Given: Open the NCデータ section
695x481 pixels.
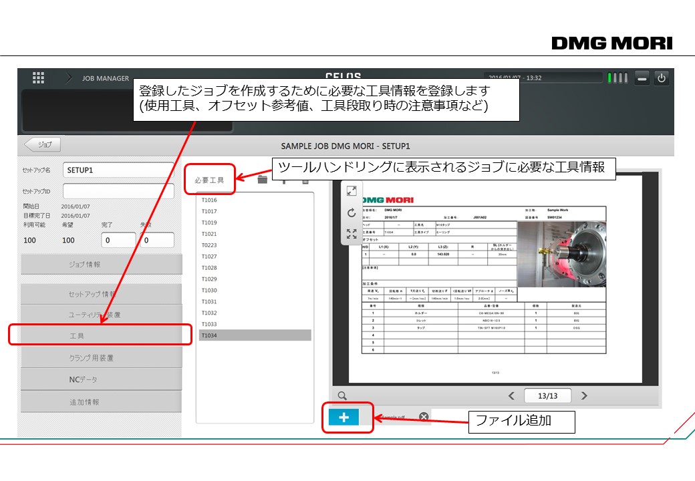Looking at the screenshot, I should click(102, 379).
